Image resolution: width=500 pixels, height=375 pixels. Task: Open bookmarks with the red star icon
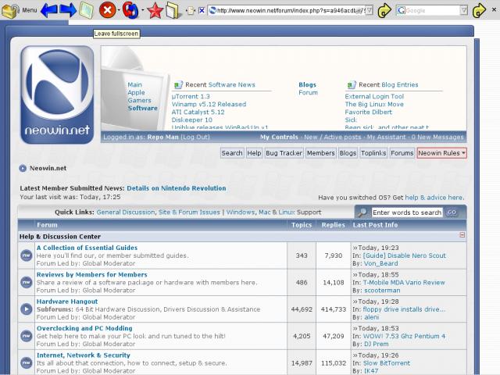(x=155, y=10)
